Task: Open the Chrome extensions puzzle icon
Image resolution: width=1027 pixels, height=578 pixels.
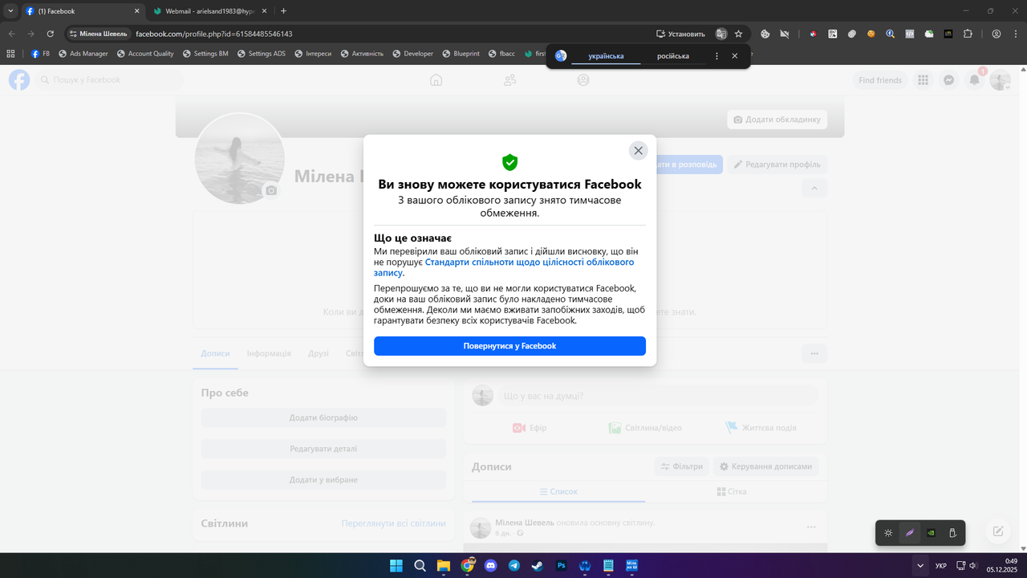Action: click(968, 34)
